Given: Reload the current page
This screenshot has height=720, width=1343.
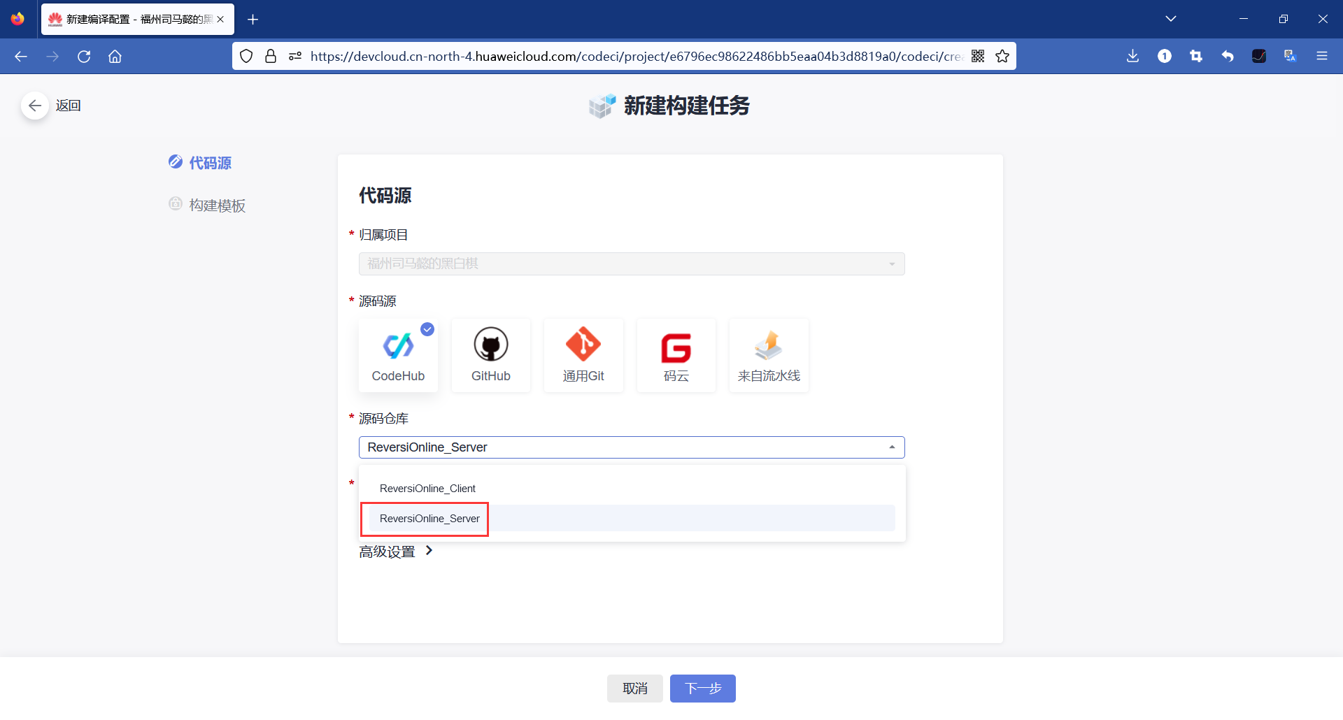Looking at the screenshot, I should [84, 56].
